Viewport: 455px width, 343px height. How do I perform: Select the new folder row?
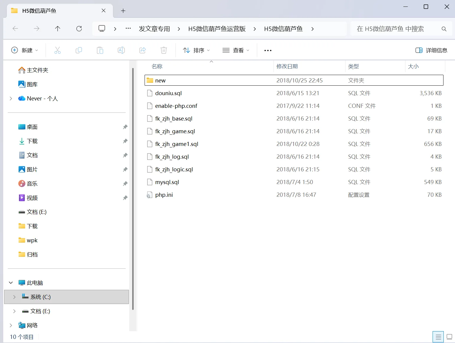tap(294, 80)
